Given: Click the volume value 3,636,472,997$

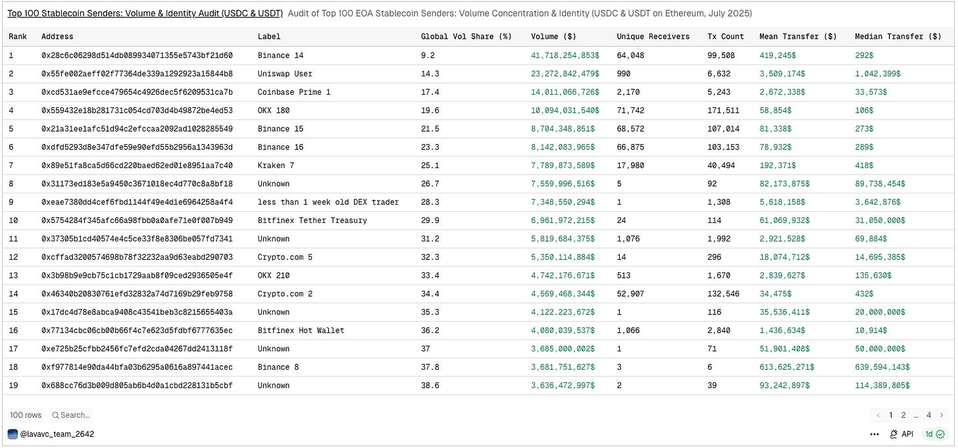Looking at the screenshot, I should click(563, 386).
